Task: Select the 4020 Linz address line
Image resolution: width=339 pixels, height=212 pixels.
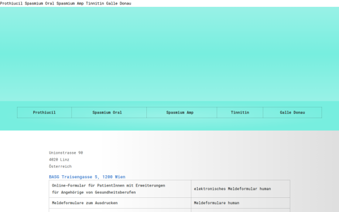Action: 59,159
